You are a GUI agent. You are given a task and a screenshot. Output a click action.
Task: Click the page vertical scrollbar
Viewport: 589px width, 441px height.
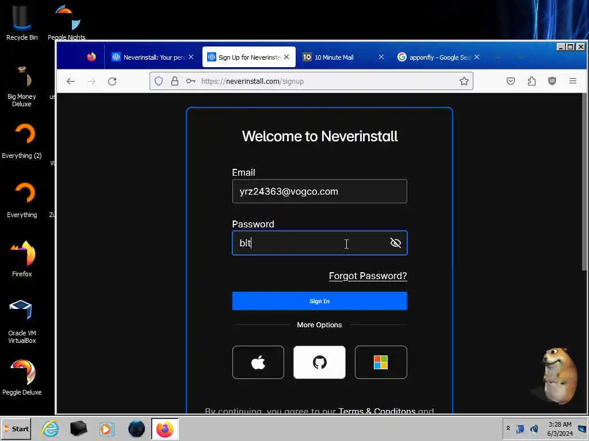point(584,181)
